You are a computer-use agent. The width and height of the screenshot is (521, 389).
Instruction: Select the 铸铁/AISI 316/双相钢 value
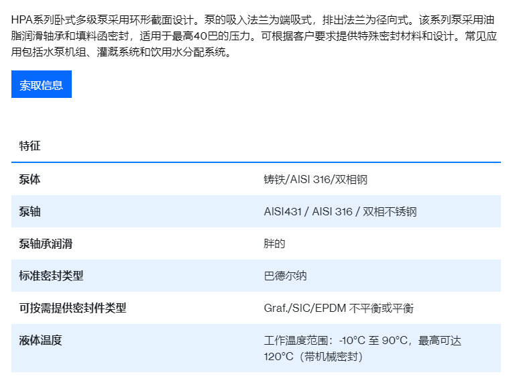coord(315,179)
